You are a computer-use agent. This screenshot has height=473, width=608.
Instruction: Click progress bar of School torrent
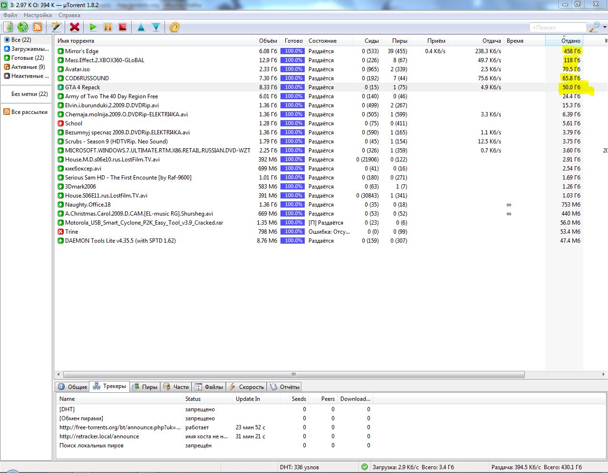tap(292, 123)
